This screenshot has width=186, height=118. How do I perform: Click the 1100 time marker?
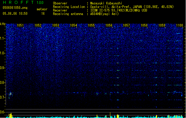pyautogui.click(x=179, y=25)
